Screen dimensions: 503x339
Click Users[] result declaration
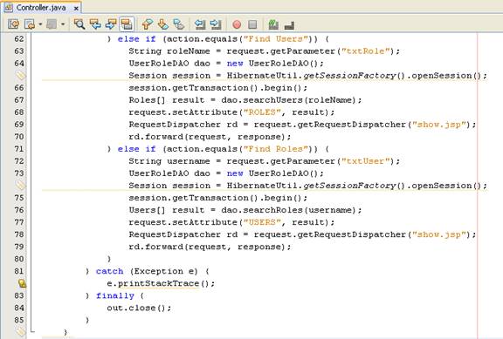point(166,210)
